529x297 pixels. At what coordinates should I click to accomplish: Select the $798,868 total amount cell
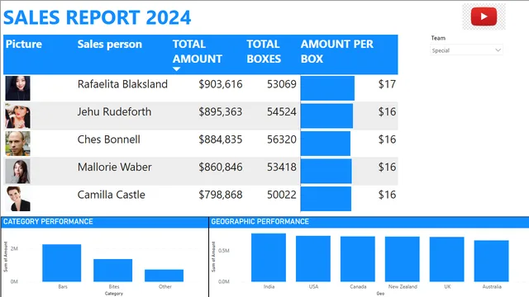click(221, 195)
